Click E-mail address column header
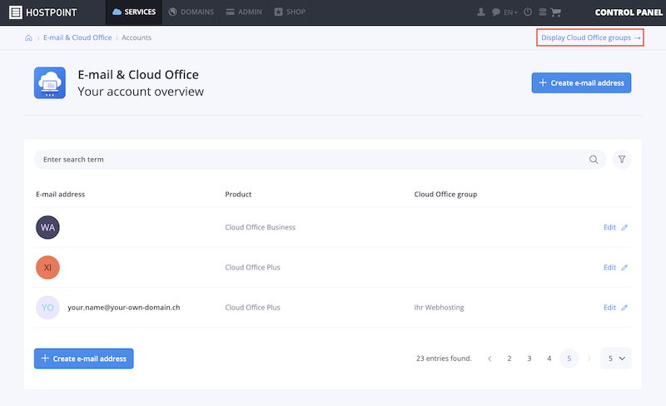The width and height of the screenshot is (666, 406). click(60, 194)
